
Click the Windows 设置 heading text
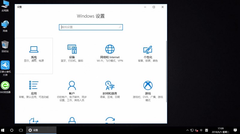tap(91, 16)
